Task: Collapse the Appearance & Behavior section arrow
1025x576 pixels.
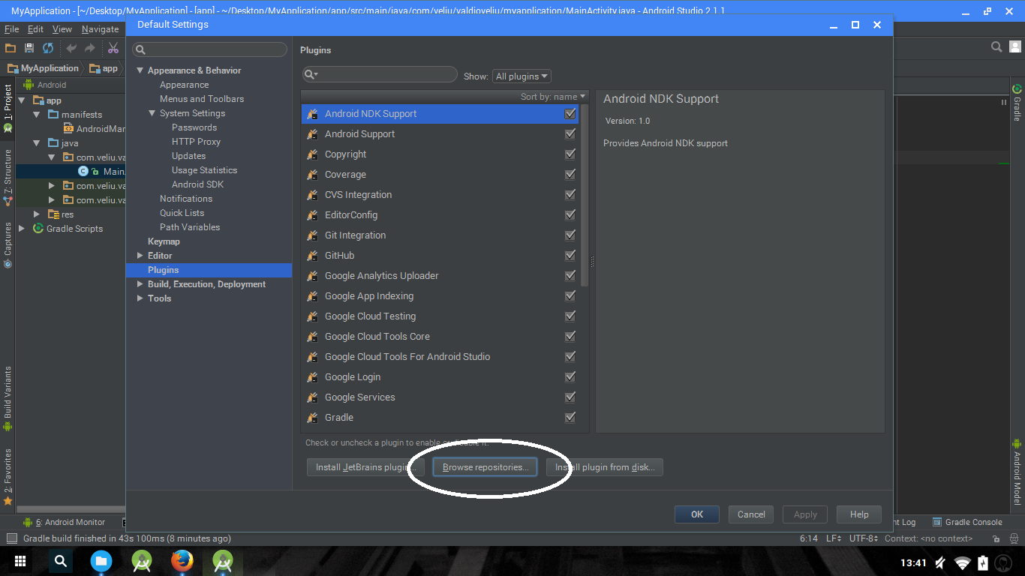Action: pyautogui.click(x=140, y=70)
